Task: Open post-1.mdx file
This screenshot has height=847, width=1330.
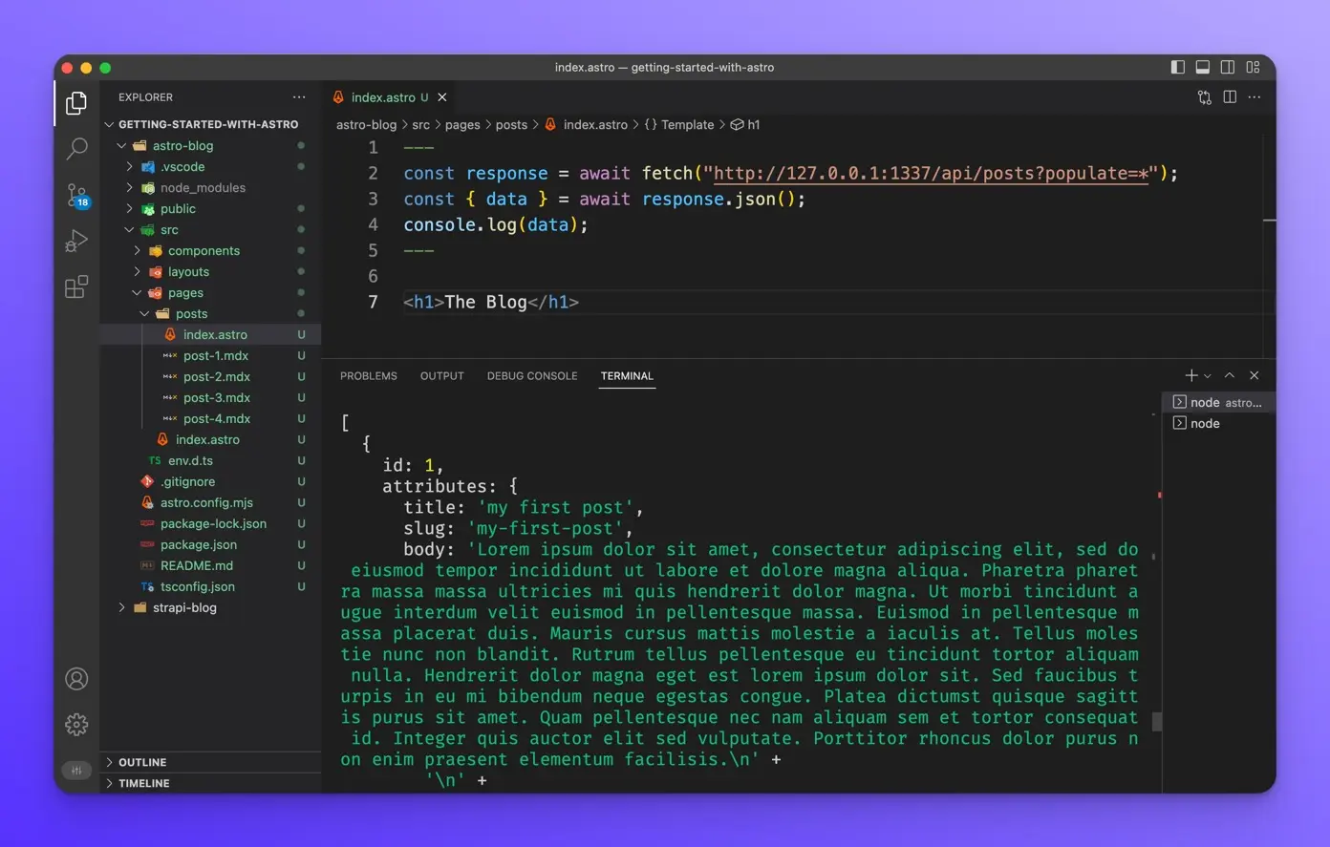Action: pyautogui.click(x=216, y=356)
